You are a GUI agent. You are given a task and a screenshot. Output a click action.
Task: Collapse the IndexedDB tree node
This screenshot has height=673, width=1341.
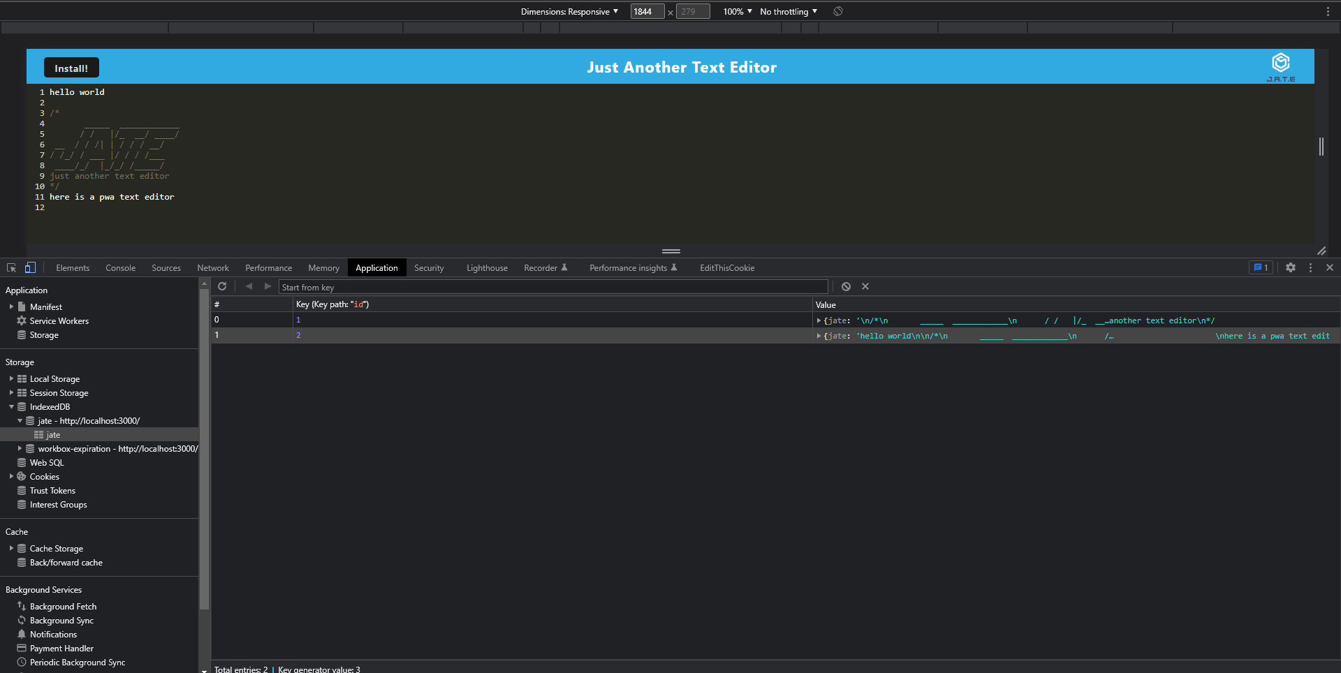[x=11, y=406]
